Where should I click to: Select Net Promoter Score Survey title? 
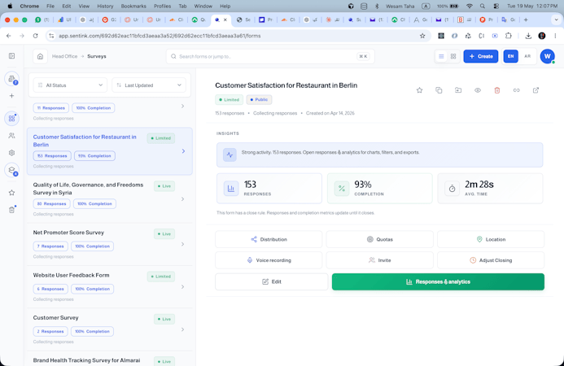68,233
